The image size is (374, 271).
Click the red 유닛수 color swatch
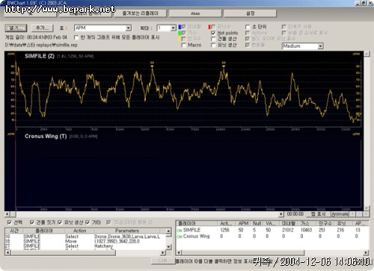coord(209,27)
